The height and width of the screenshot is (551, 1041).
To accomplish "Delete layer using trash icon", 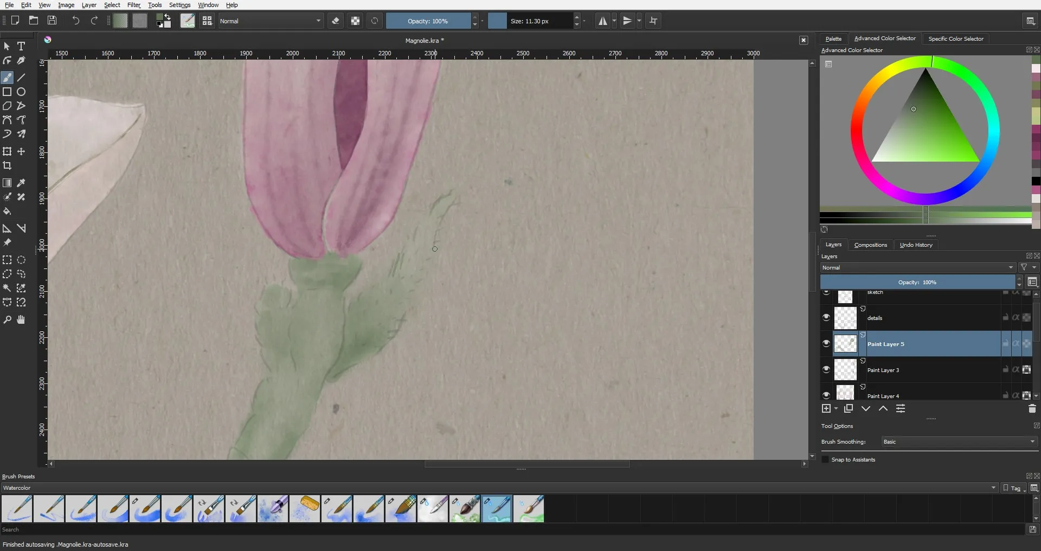I will 1032,409.
